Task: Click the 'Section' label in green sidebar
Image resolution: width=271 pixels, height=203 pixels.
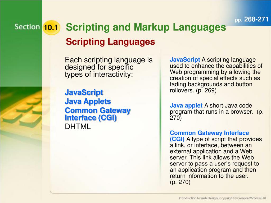Action: 27,27
